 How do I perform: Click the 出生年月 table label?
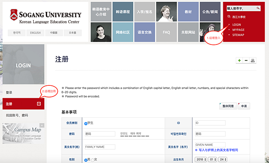178,159
